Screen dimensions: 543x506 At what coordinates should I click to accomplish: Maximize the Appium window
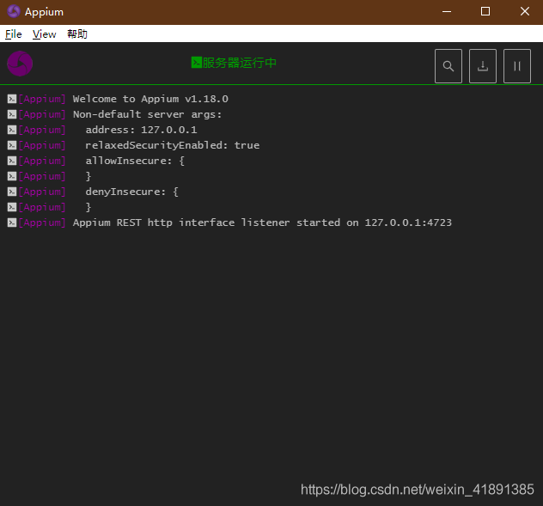tap(485, 12)
